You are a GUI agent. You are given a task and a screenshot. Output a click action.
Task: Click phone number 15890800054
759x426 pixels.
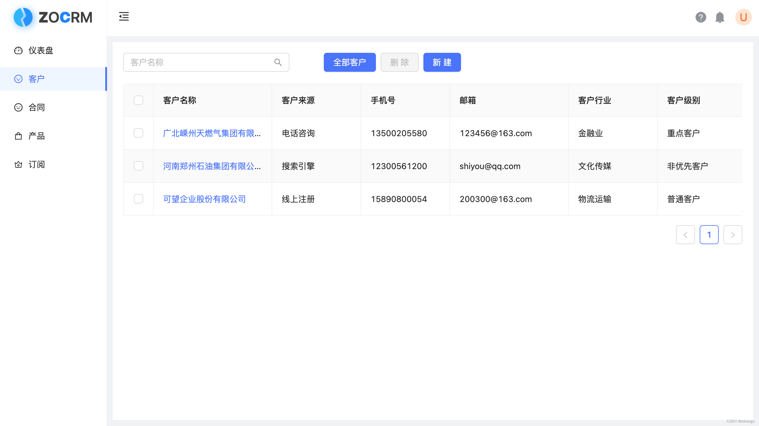tap(399, 199)
